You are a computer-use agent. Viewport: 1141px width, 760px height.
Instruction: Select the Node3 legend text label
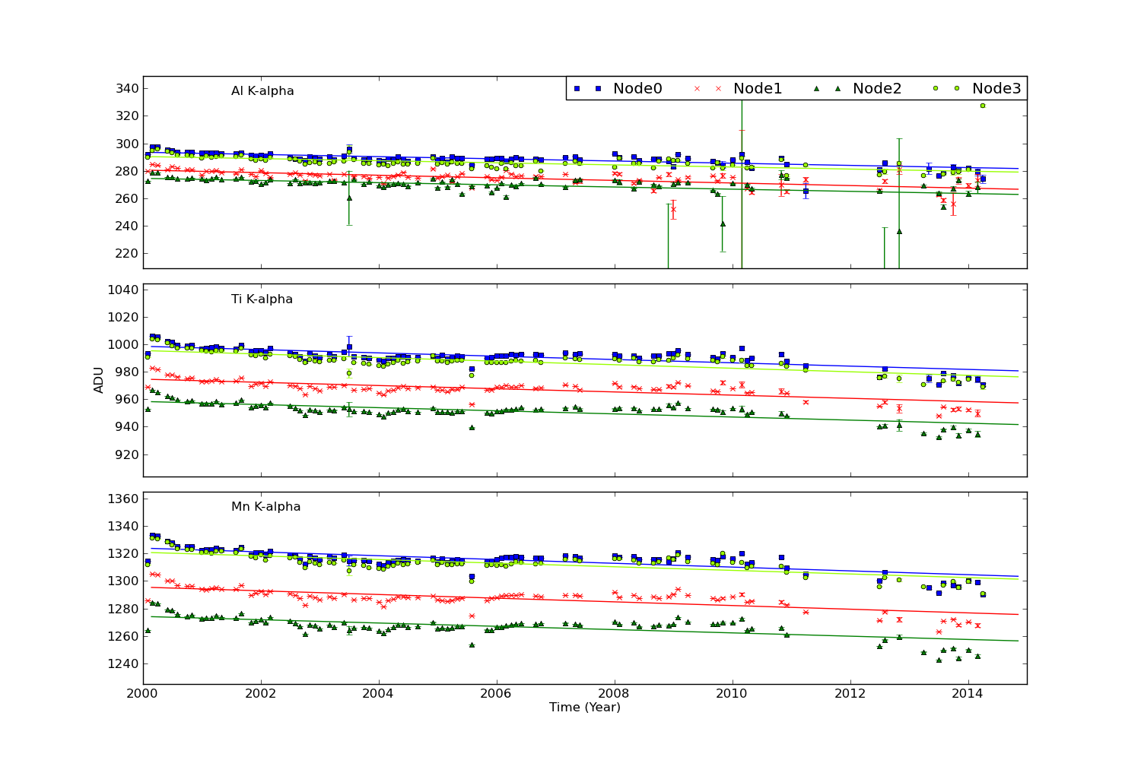pos(996,88)
